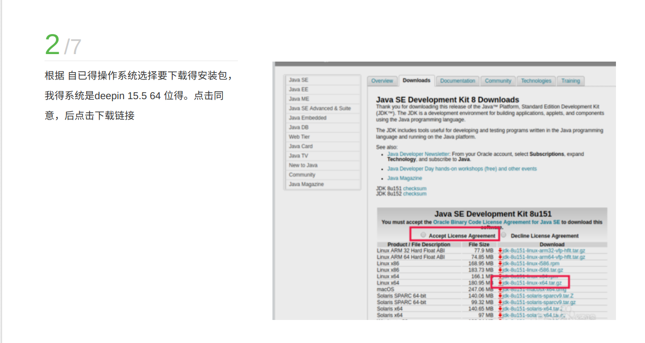Click 'Linux ARM 32 Hard Float ABI' row label
The image size is (645, 343).
(411, 251)
